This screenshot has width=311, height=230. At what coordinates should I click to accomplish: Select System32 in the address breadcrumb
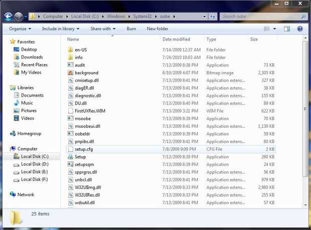point(142,16)
